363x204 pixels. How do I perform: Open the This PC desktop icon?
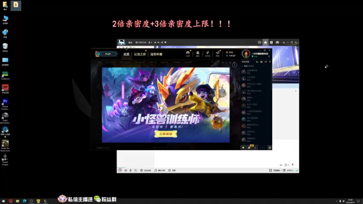point(5,19)
